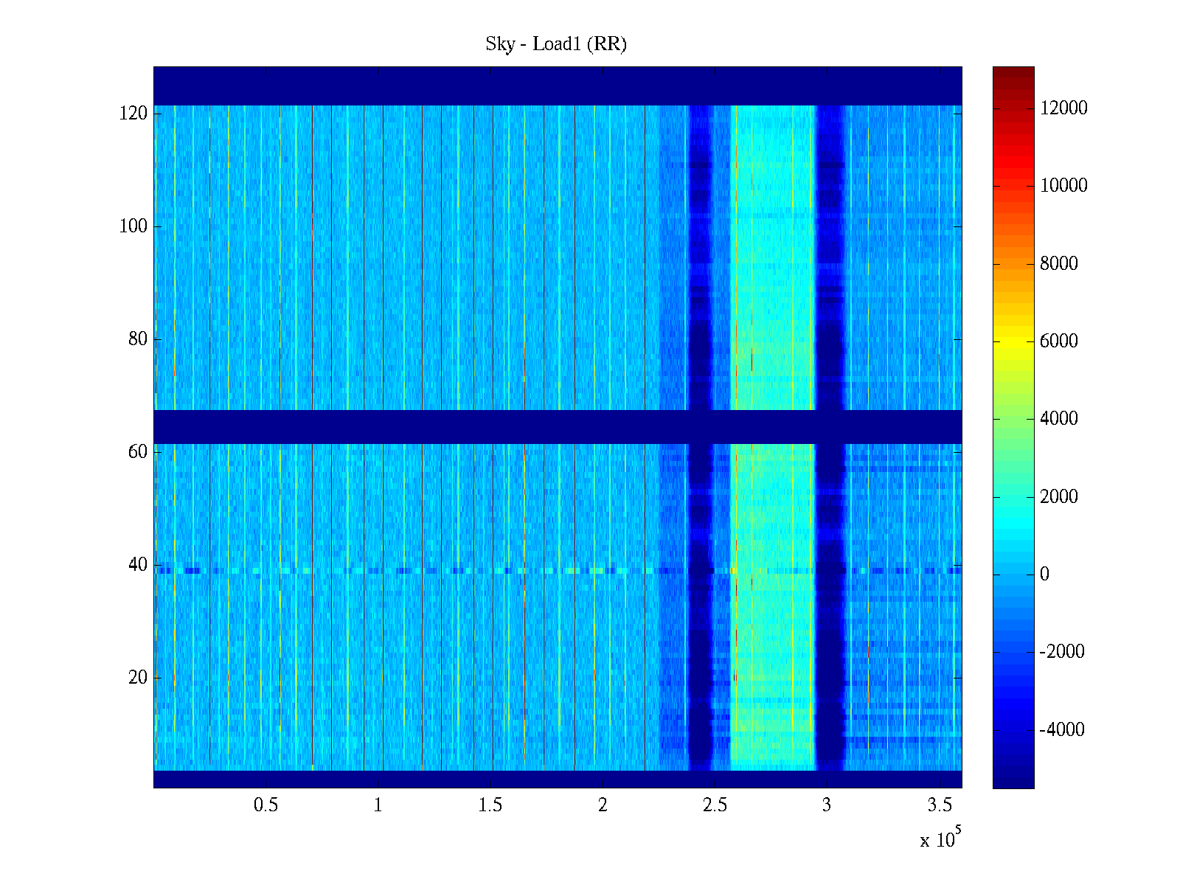Viewport: 1180px width, 885px height.
Task: Select the y-axis tick label 80
Action: 138,339
